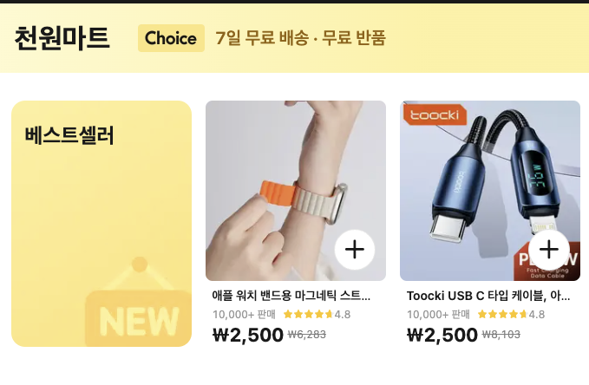The width and height of the screenshot is (589, 385).
Task: Click the star rating of the Apple Watch band
Action: 317,314
